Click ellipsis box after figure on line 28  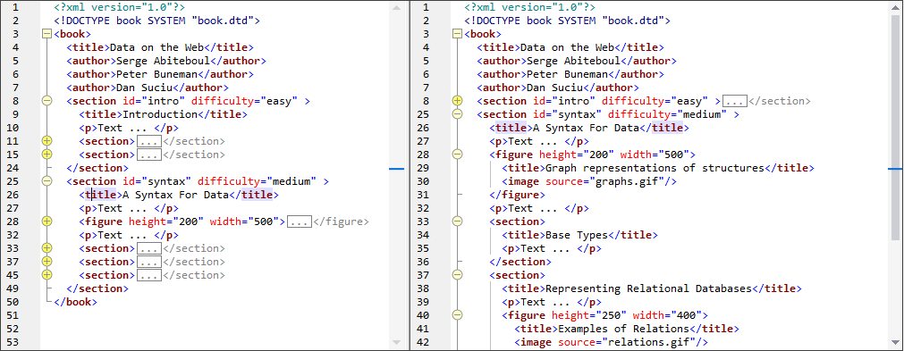300,221
